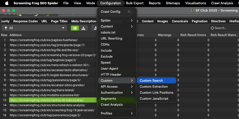Screen dimensions: 239x119
Task: Open the View menu
Action: 77,3
